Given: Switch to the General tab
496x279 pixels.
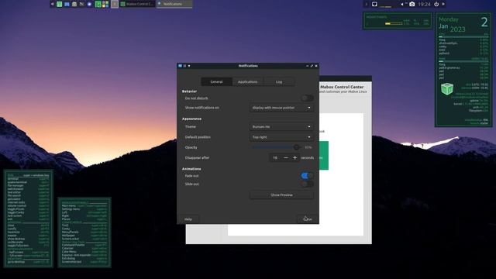Looking at the screenshot, I should (217, 81).
